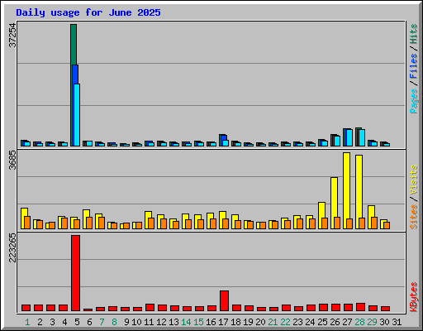Click the day 31 label on x-axis
Image resolution: width=423 pixels, height=331 pixels.
point(397,322)
